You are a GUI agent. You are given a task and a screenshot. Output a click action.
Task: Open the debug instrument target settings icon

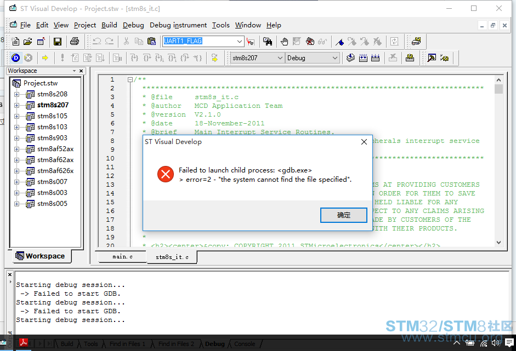coord(416,41)
